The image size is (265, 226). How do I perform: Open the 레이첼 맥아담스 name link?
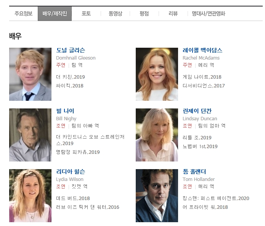point(202,50)
